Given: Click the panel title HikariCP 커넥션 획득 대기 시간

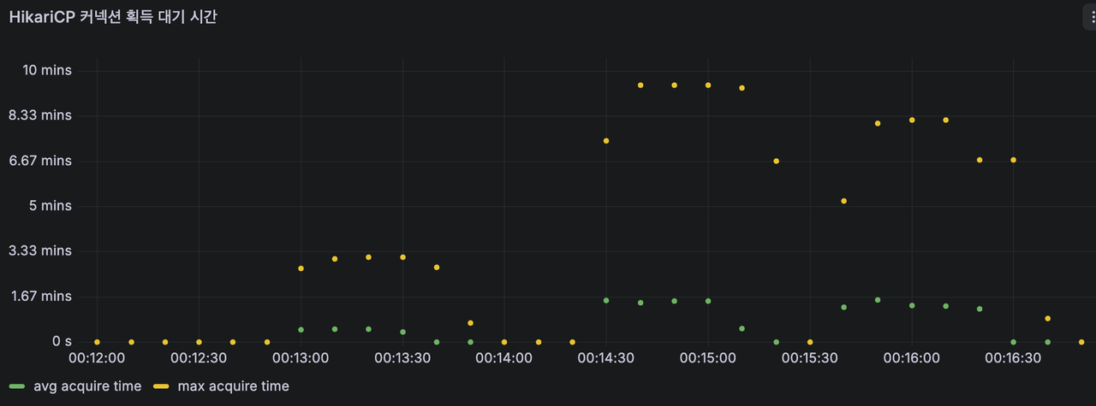Looking at the screenshot, I should (113, 16).
